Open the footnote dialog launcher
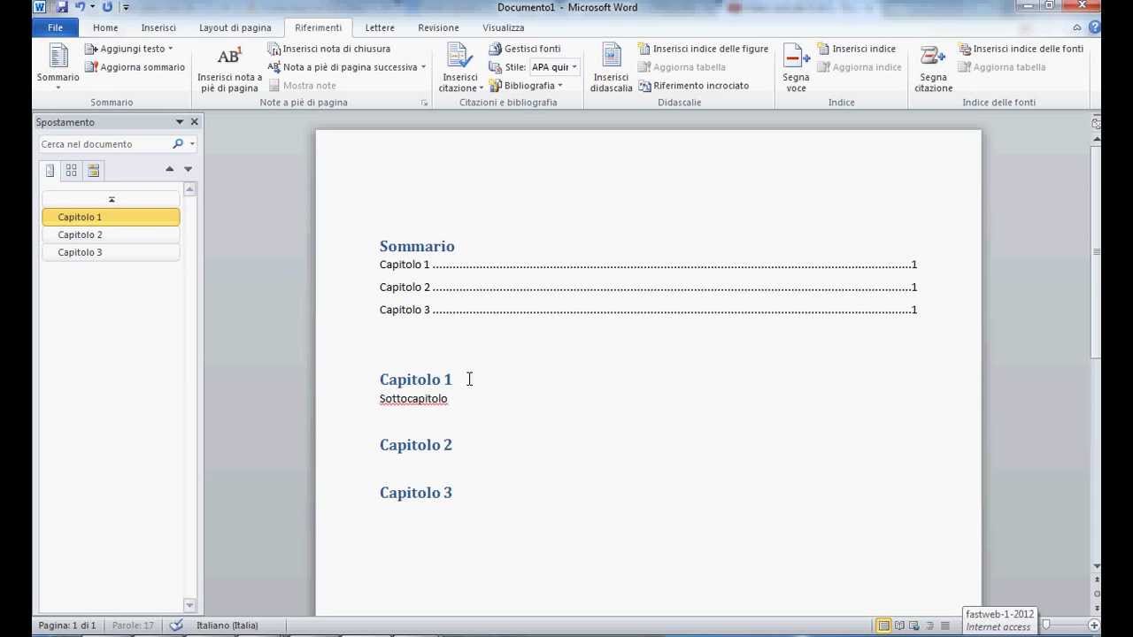This screenshot has height=637, width=1133. pyautogui.click(x=424, y=103)
